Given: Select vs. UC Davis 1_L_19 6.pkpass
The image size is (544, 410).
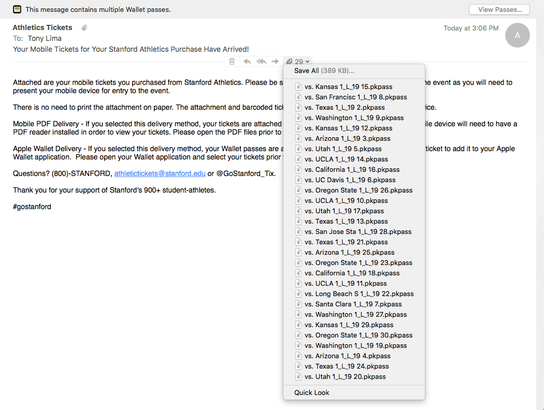Looking at the screenshot, I should (x=354, y=180).
